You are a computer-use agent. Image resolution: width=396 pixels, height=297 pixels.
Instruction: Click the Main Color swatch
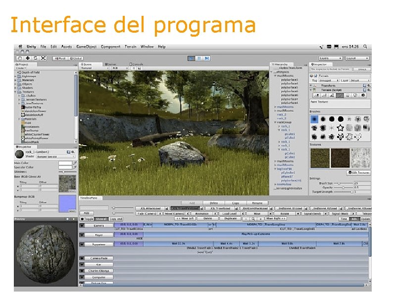65,163
